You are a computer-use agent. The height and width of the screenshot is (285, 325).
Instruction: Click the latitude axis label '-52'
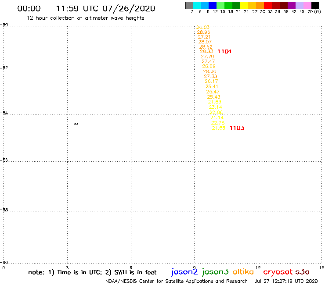click(4, 68)
